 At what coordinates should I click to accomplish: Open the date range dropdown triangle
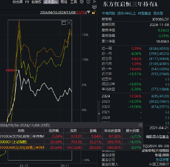tap(89, 12)
